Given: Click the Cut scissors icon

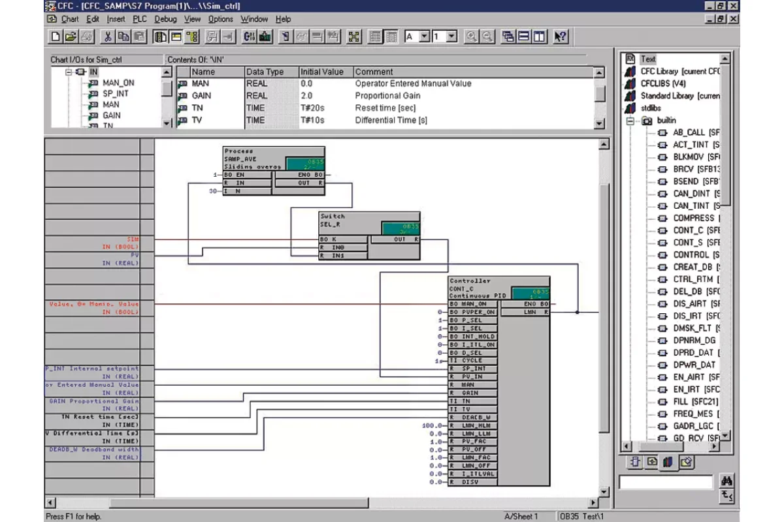Looking at the screenshot, I should [x=108, y=37].
